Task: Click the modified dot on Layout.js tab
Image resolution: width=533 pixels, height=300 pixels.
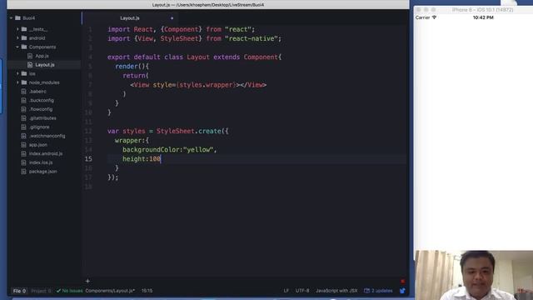Action: point(172,18)
